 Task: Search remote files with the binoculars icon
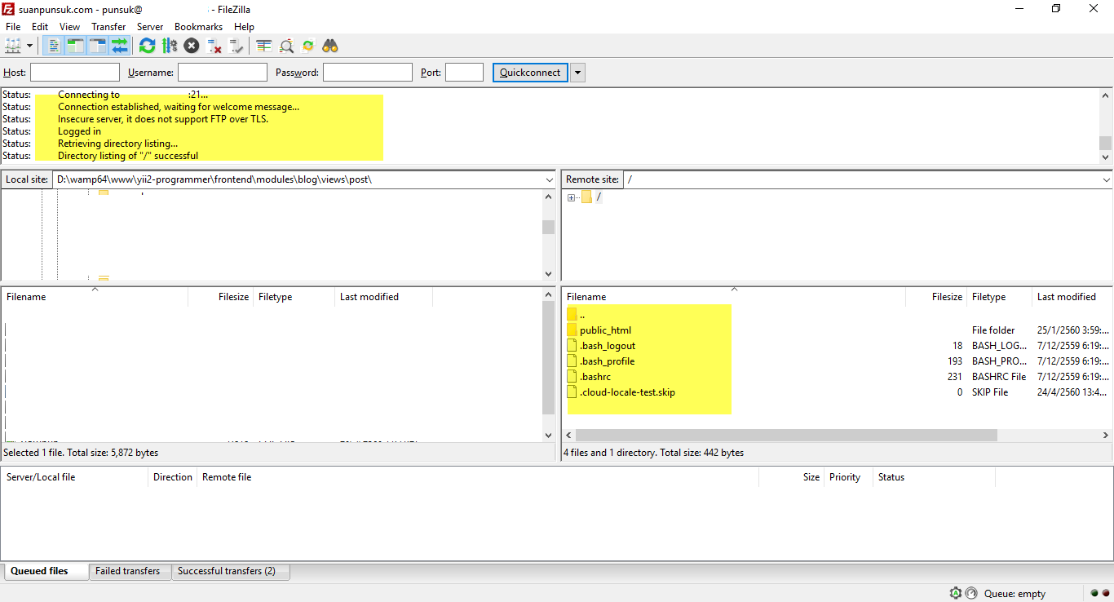click(x=330, y=46)
